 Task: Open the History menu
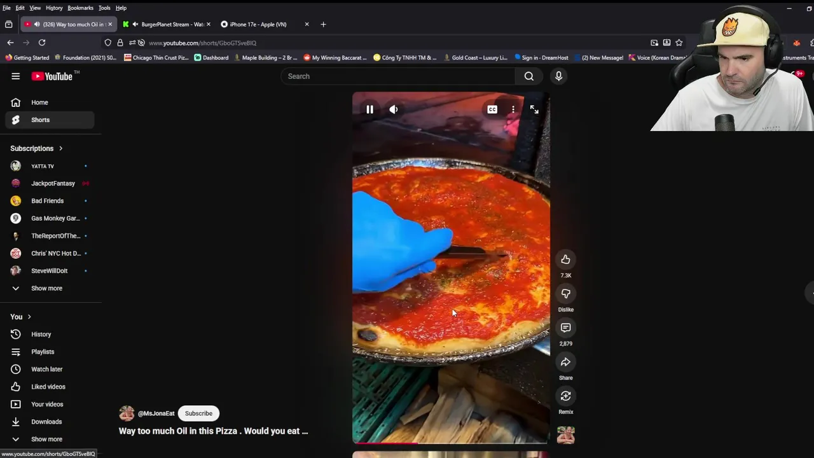(54, 8)
